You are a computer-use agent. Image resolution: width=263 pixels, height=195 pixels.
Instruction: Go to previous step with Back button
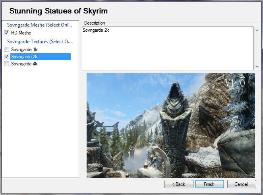pos(179,184)
